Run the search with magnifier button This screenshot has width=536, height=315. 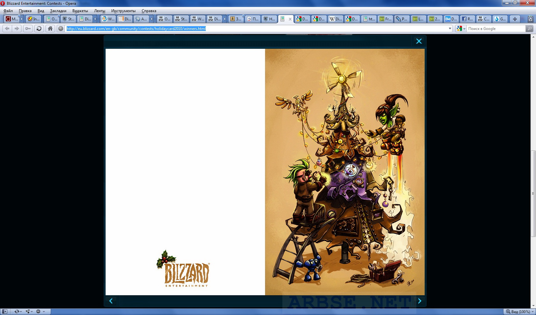(530, 29)
